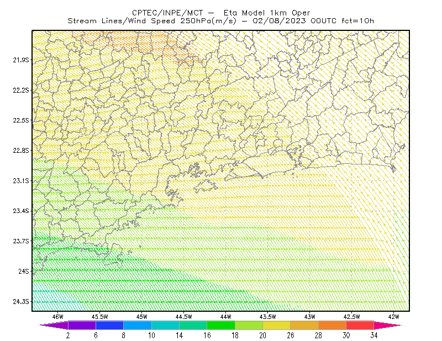Click the 43.5W longitude axis label
Viewport: 442px width, 341px height.
coord(267,317)
